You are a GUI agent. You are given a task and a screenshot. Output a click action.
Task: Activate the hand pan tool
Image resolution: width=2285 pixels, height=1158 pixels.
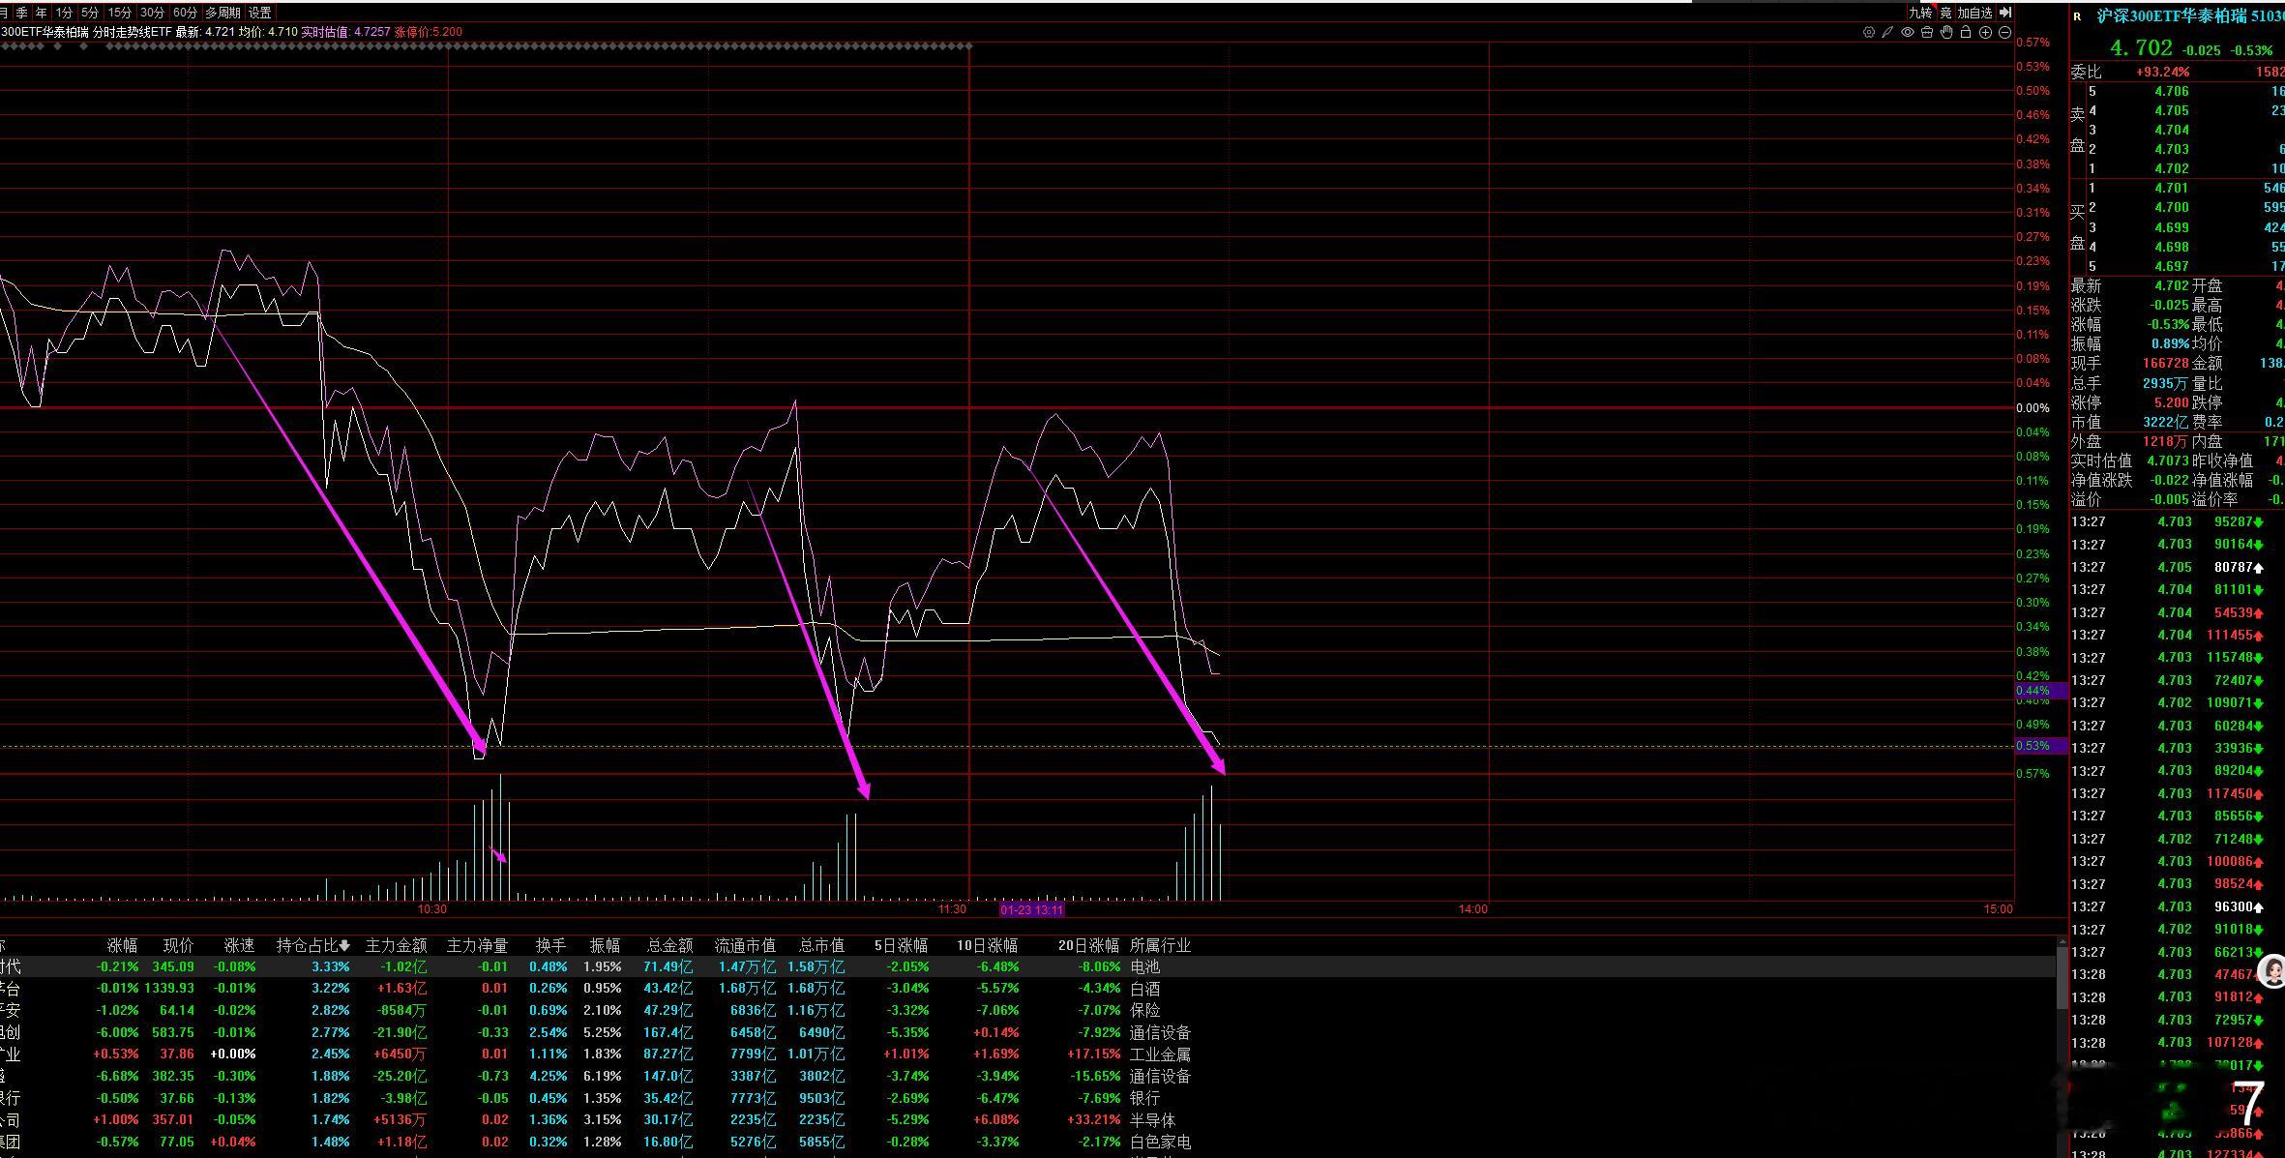(1946, 32)
